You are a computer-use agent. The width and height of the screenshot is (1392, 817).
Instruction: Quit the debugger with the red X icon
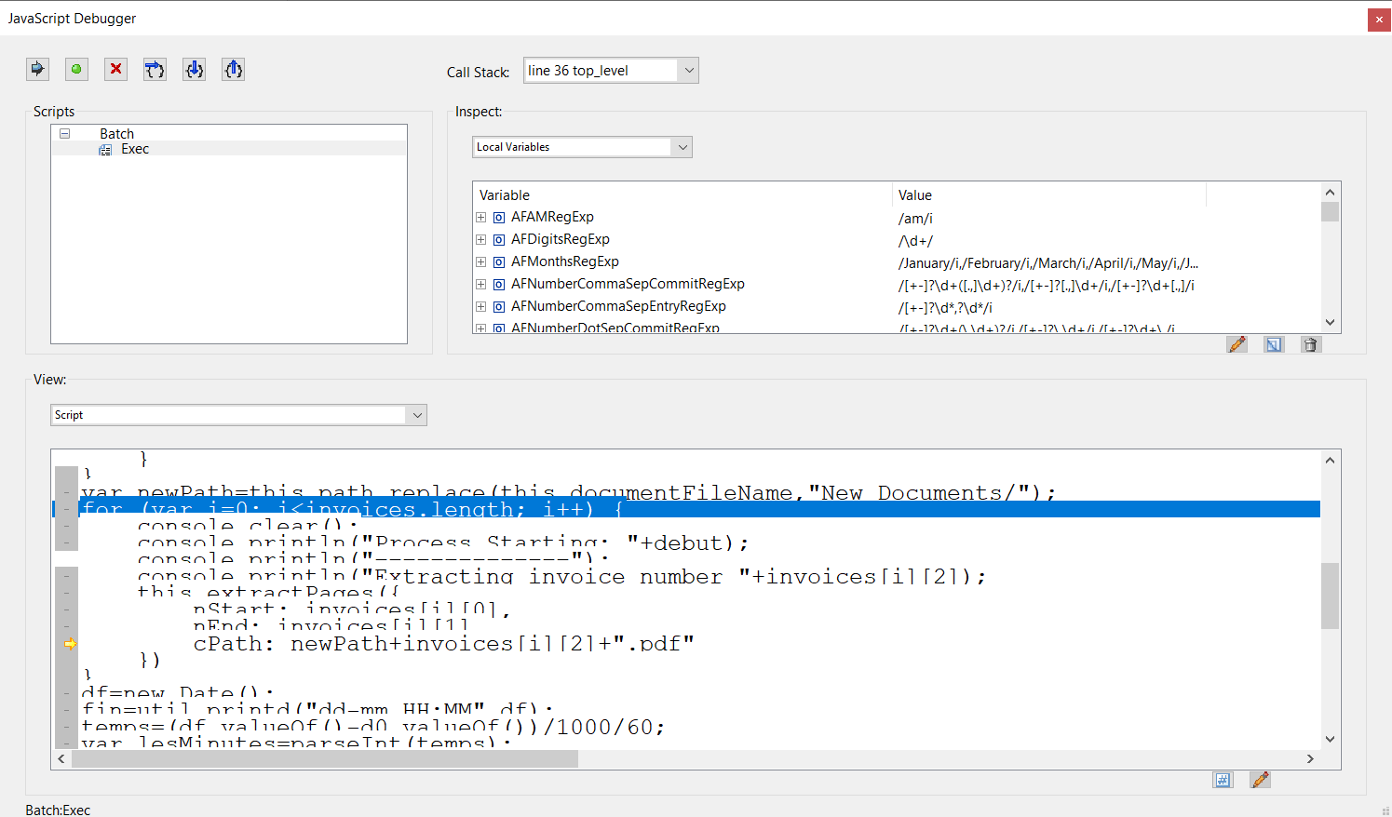115,69
